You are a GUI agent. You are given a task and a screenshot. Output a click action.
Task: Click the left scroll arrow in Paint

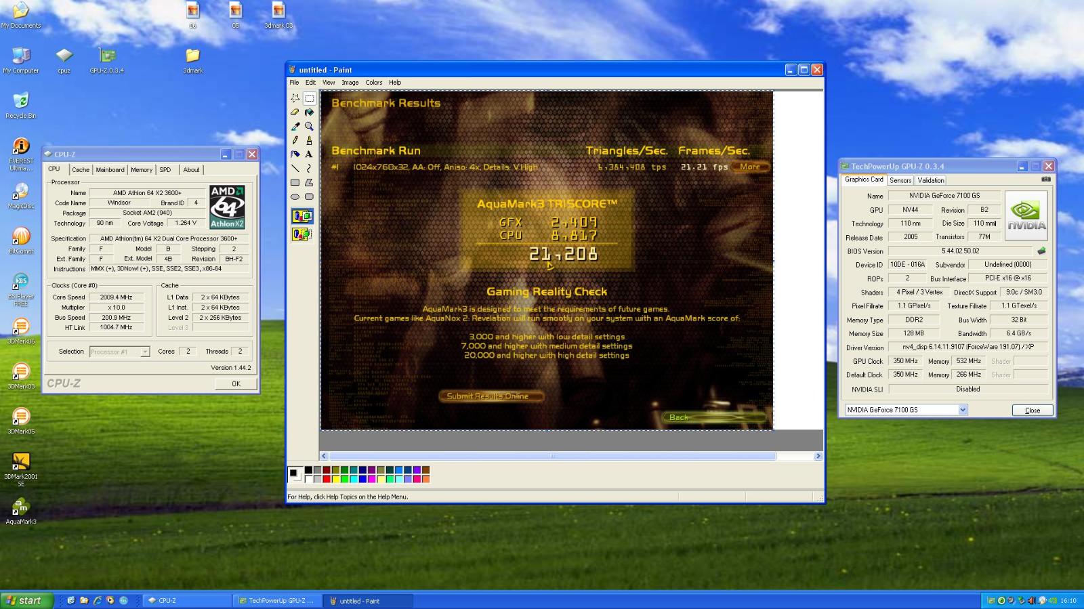click(324, 456)
